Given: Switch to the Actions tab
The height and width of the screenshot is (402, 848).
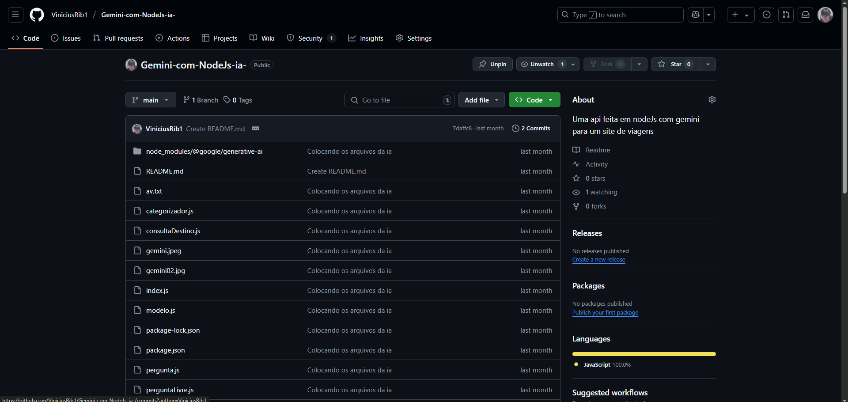Looking at the screenshot, I should pyautogui.click(x=173, y=38).
